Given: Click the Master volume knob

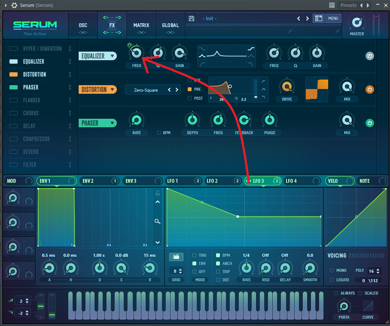Looking at the screenshot, I should point(357,22).
